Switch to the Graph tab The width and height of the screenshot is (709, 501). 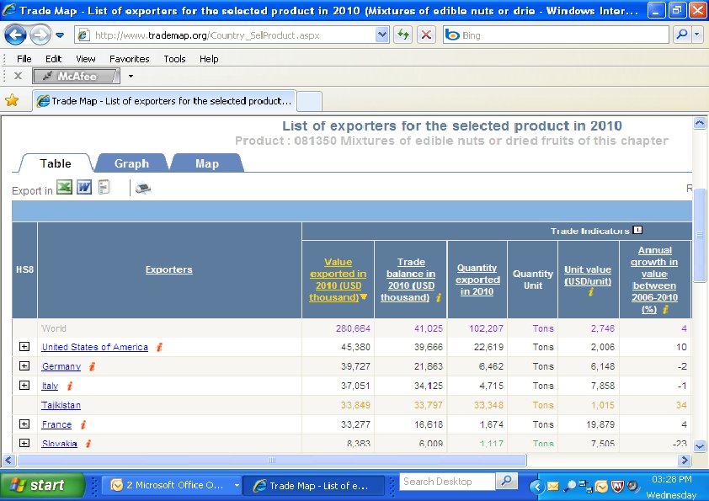131,163
